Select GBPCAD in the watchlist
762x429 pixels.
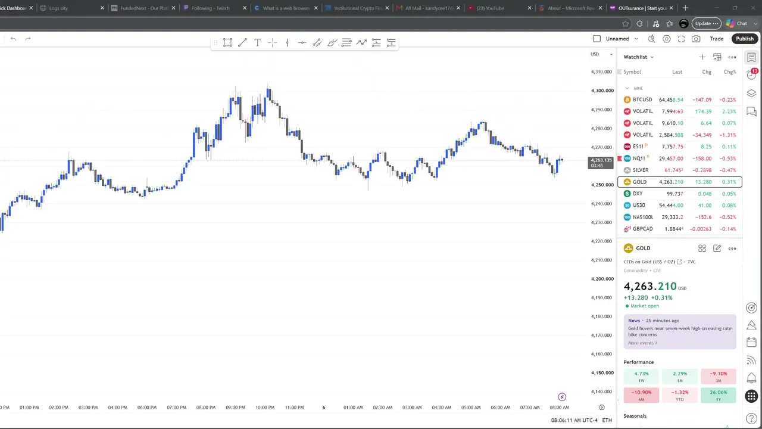pyautogui.click(x=680, y=229)
